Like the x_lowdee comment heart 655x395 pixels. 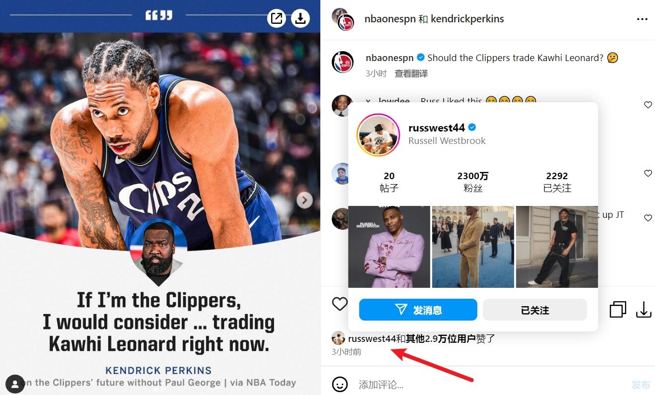coord(648,105)
